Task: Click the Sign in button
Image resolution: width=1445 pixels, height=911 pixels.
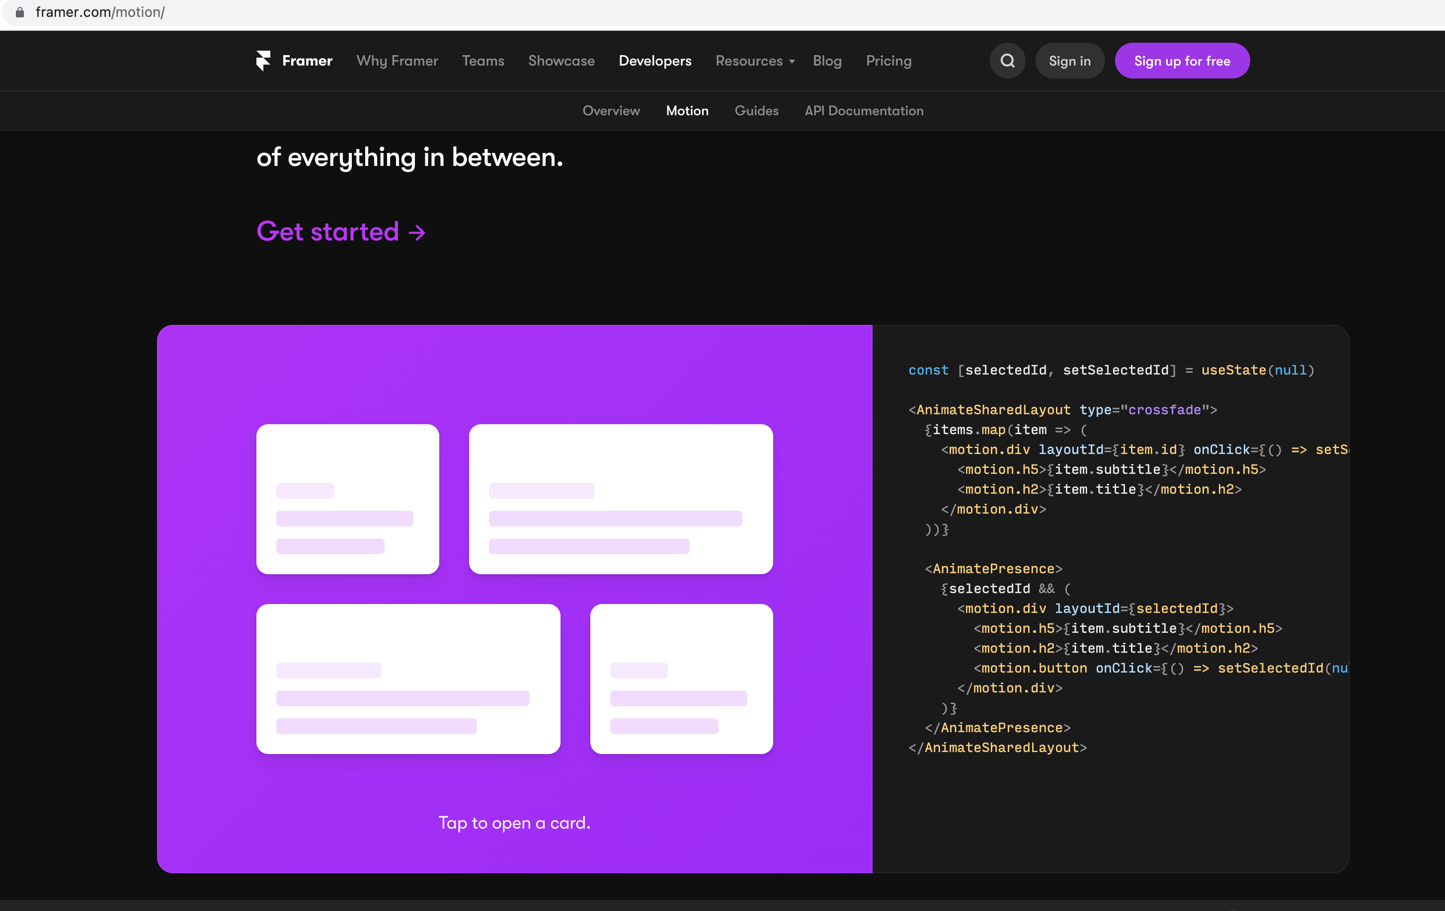Action: (1070, 61)
